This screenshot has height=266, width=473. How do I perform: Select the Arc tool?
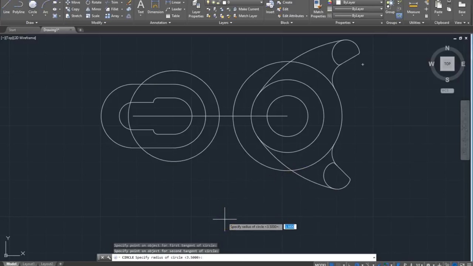pos(45,7)
